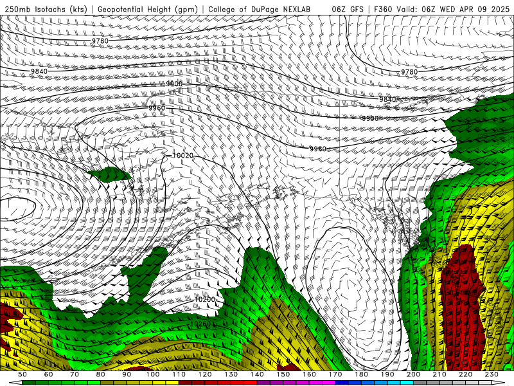Image resolution: width=514 pixels, height=386 pixels.
Task: Click the '250mb Isotachs (kts)' header text
Action: 46,9
